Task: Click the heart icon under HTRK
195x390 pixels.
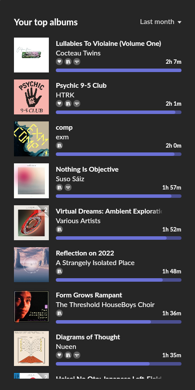Action: (x=59, y=104)
